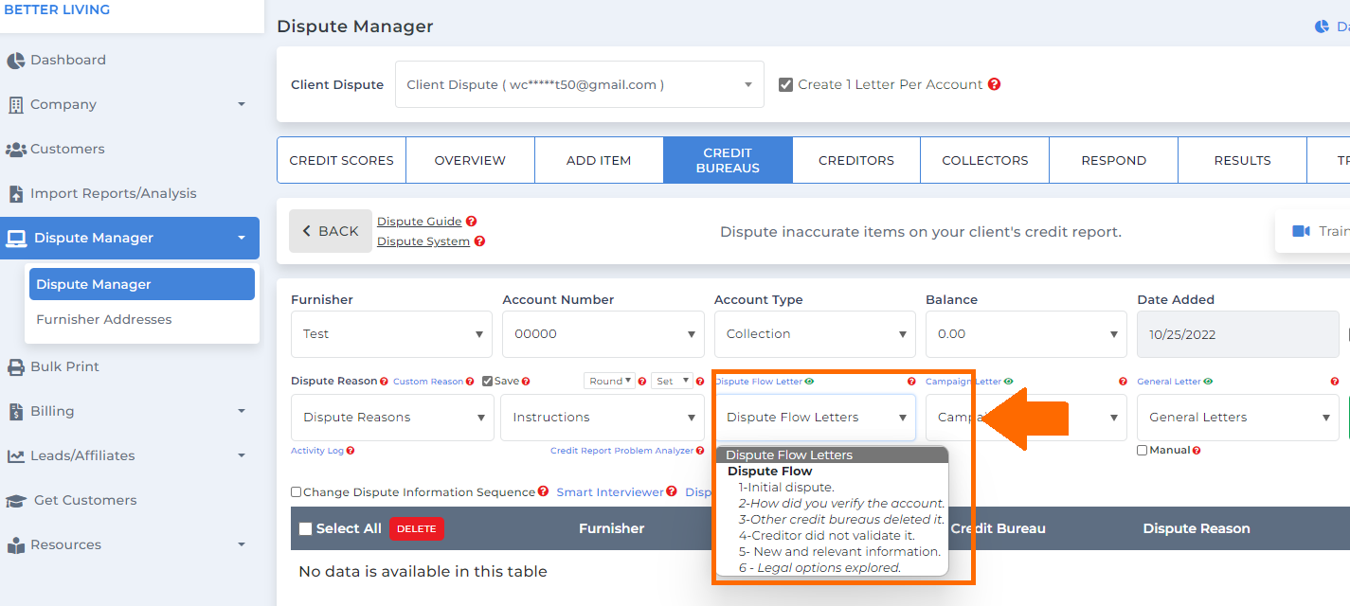Open the Account Type dropdown showing Collection
Screen dimensions: 1350x606
[x=815, y=334]
